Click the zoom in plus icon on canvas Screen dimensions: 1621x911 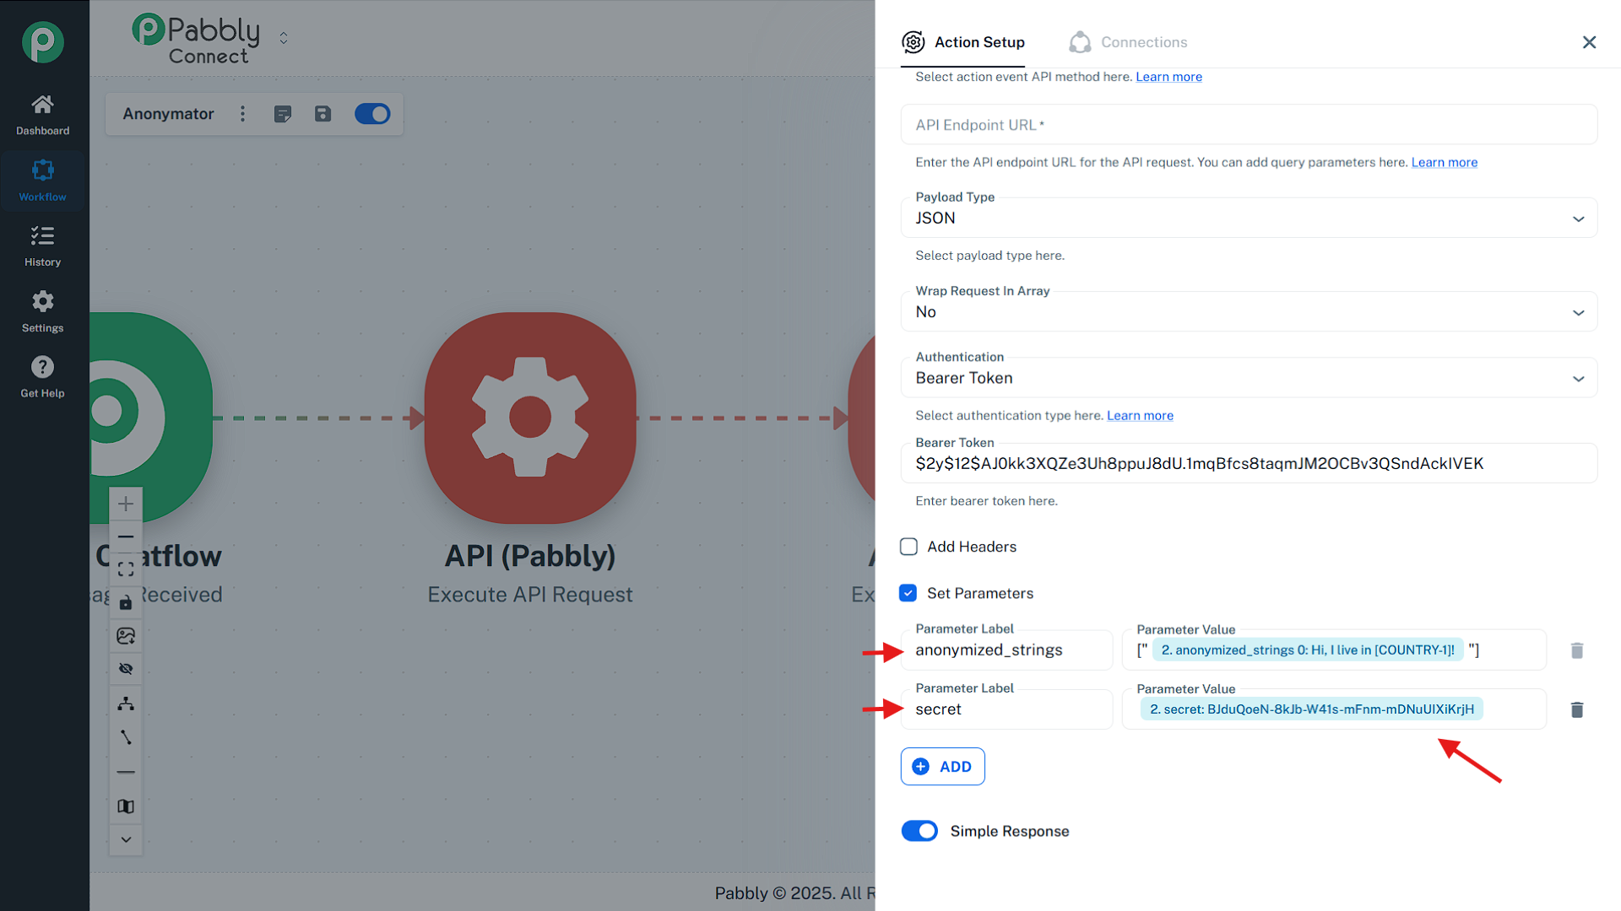(126, 504)
